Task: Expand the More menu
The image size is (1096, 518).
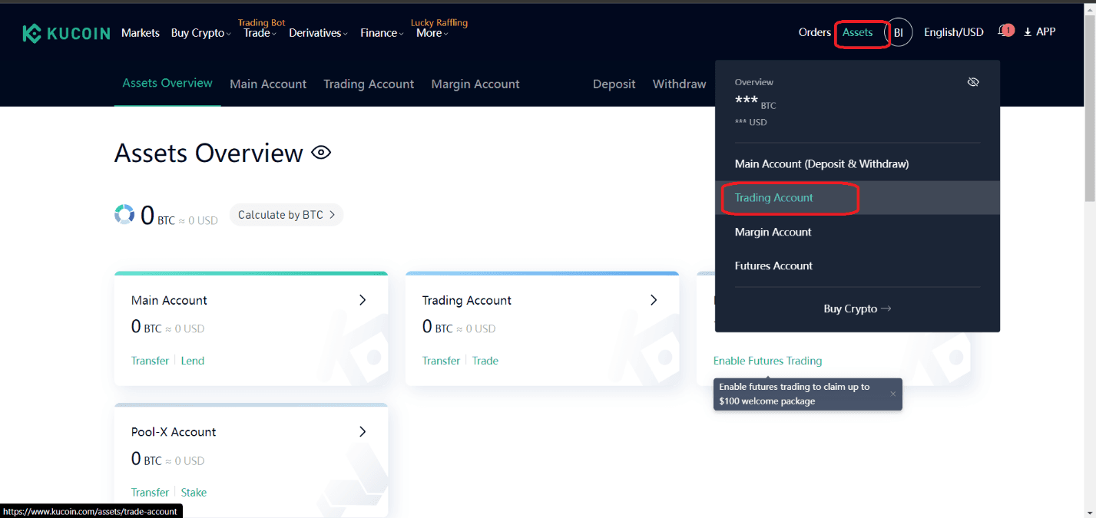Action: [432, 33]
